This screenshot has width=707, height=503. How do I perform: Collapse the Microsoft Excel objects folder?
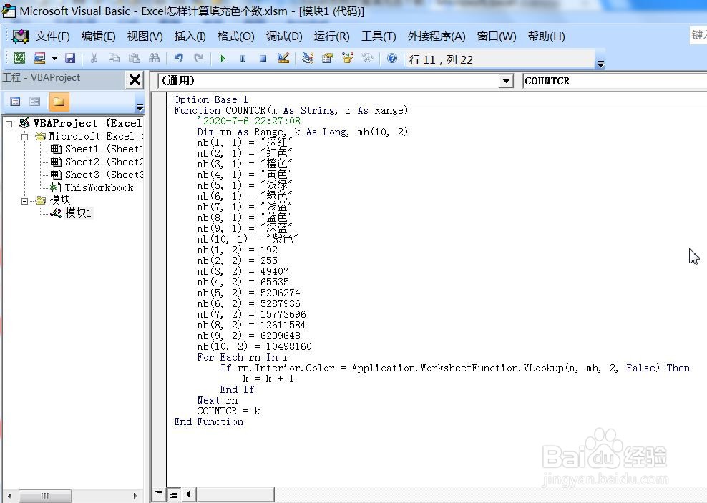pyautogui.click(x=25, y=137)
